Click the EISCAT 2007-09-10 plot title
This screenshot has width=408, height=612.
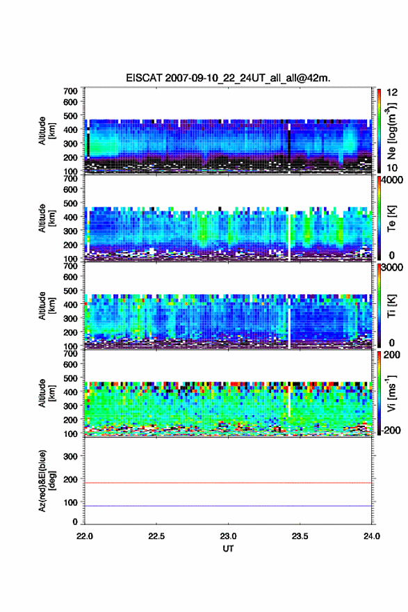pyautogui.click(x=228, y=78)
